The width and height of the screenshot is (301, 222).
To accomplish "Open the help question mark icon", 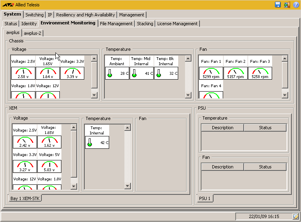I will pos(296,5).
